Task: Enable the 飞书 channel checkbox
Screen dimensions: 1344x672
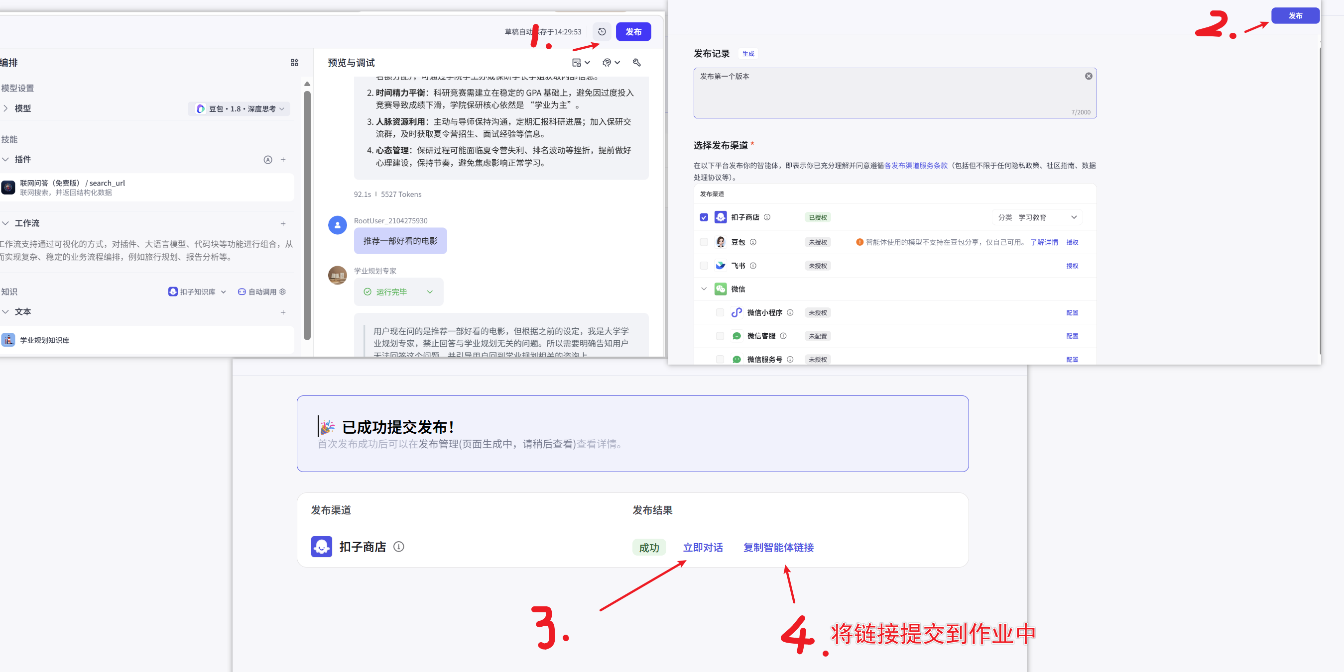Action: tap(704, 266)
